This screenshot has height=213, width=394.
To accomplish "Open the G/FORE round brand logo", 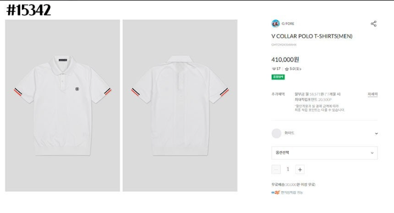I will [x=275, y=24].
